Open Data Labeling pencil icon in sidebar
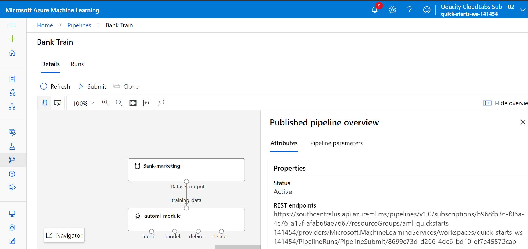The height and width of the screenshot is (249, 528). click(x=12, y=241)
